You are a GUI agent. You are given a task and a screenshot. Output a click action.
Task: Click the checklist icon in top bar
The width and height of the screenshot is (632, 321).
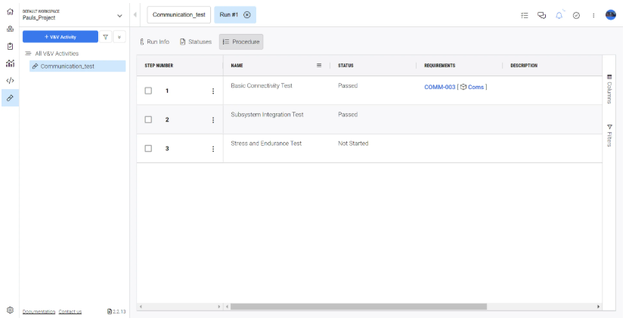coord(524,15)
